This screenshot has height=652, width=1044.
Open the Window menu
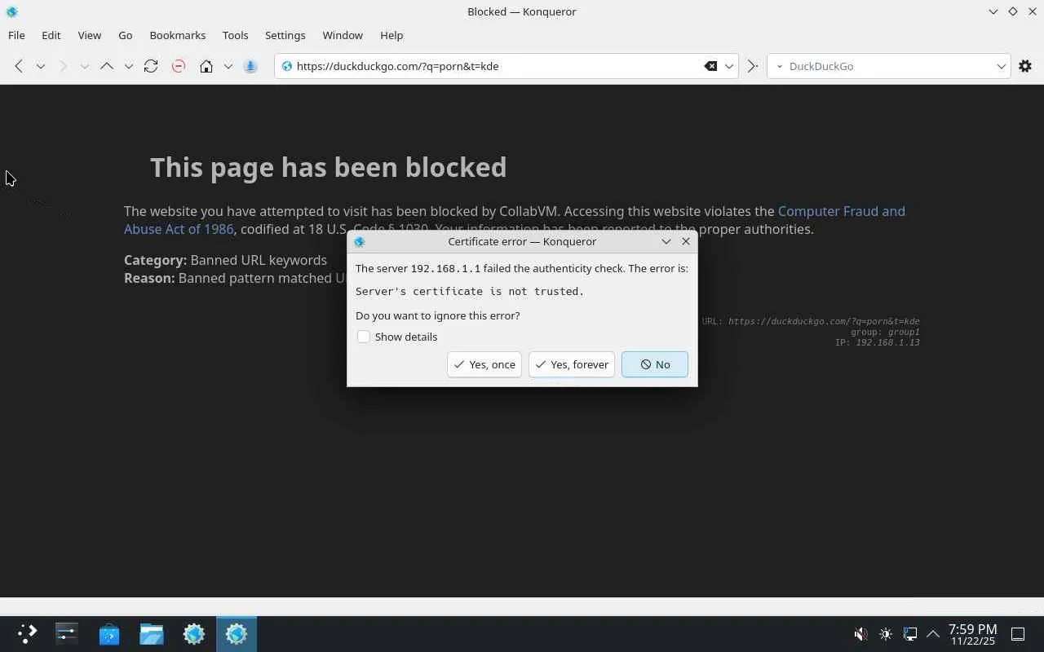click(343, 35)
